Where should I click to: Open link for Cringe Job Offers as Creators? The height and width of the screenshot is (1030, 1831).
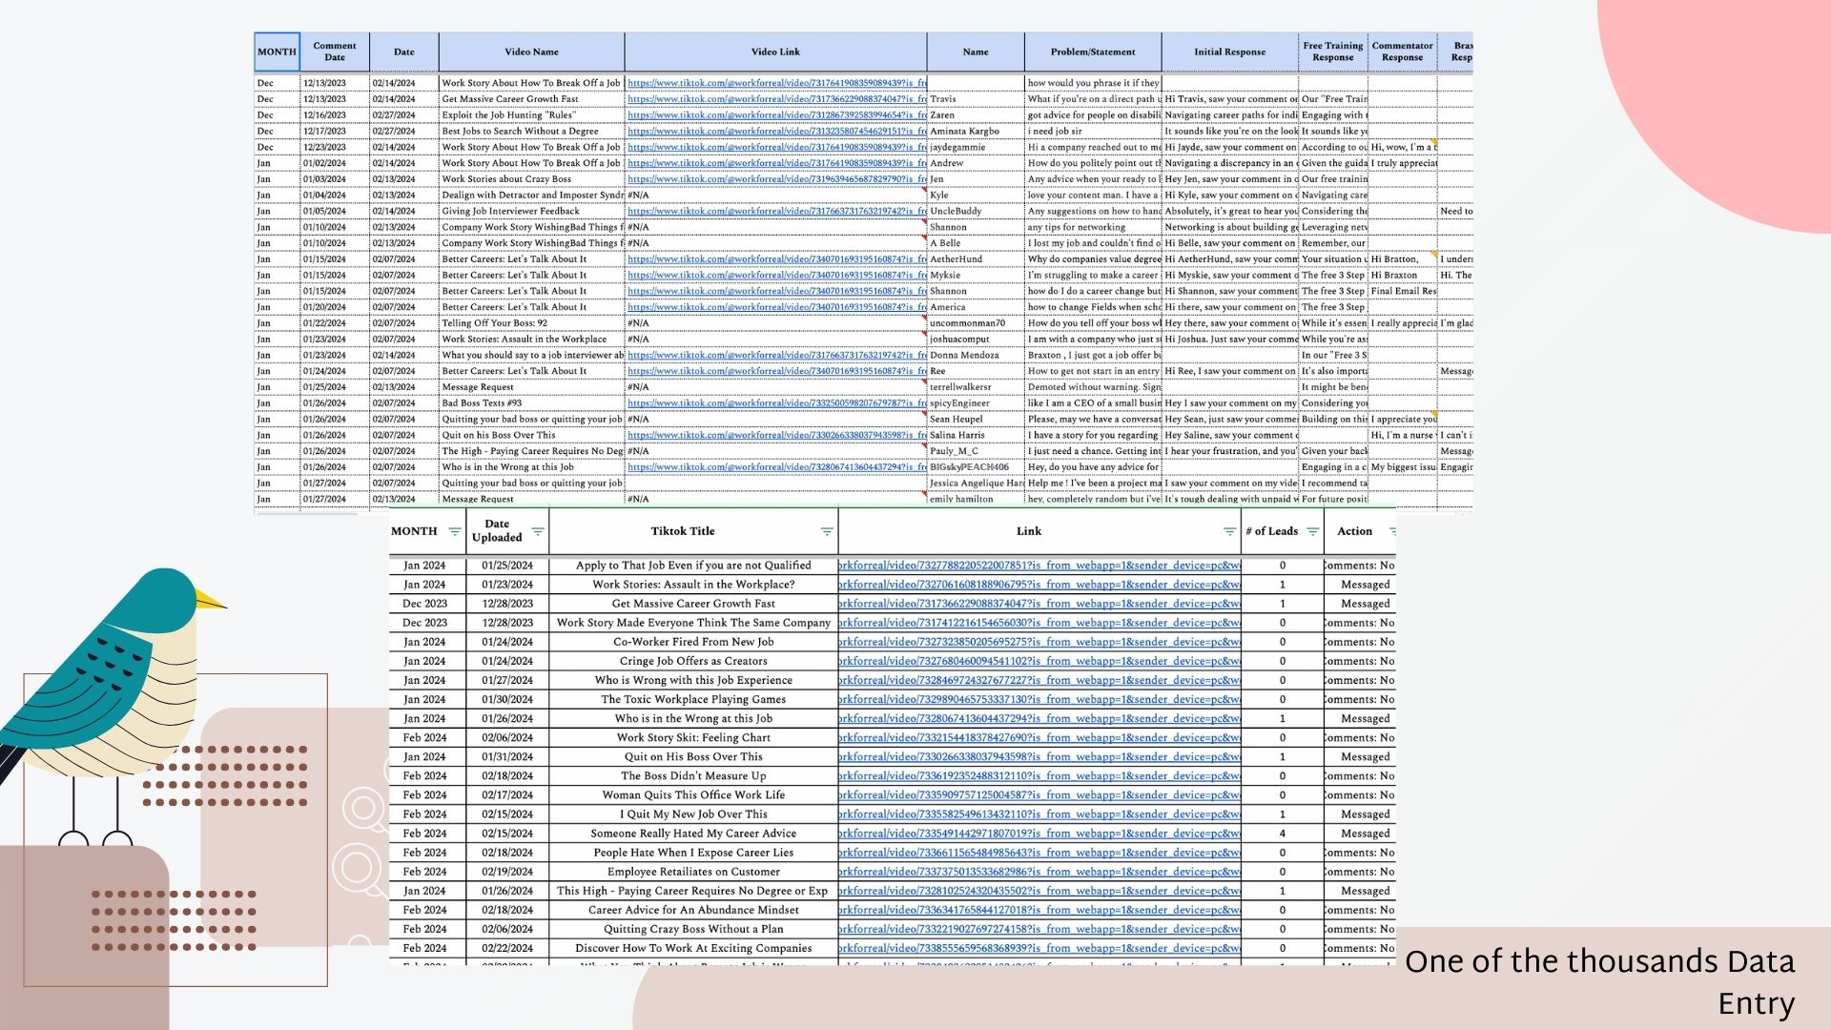1039,661
